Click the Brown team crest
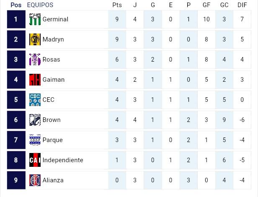 (35, 120)
